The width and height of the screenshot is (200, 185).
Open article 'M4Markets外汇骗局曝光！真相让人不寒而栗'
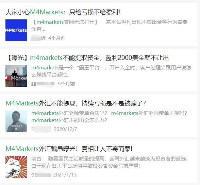click(69, 149)
